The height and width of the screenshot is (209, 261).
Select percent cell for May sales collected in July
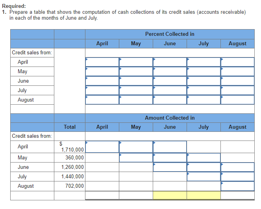(204, 72)
